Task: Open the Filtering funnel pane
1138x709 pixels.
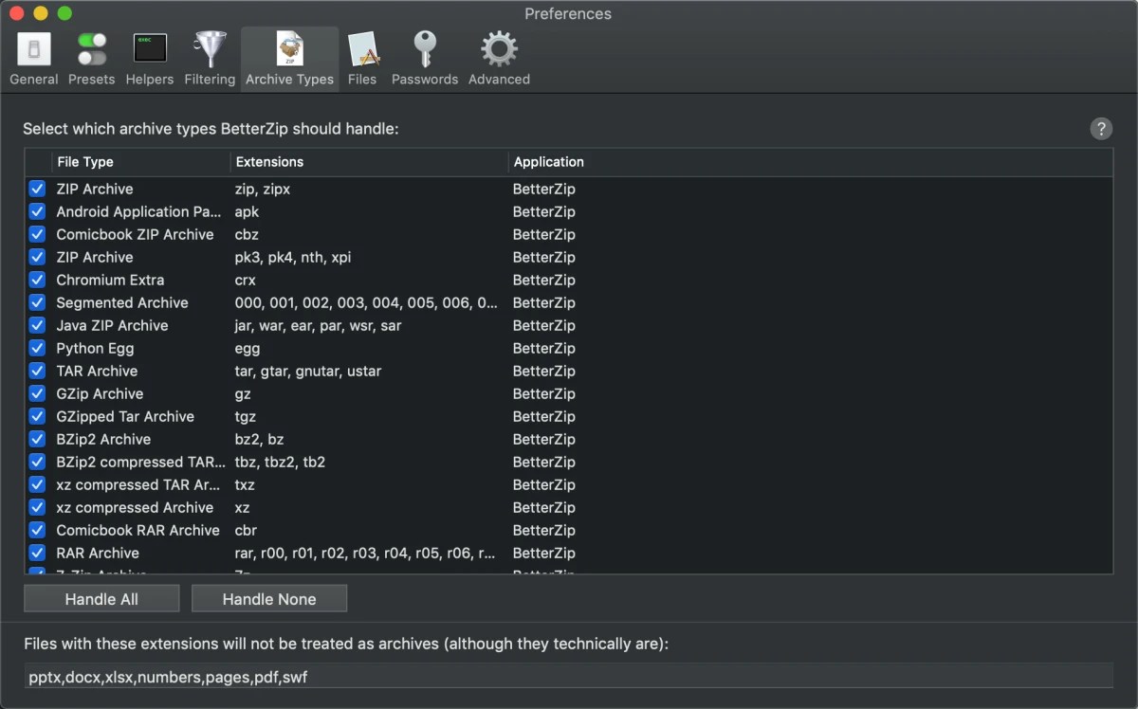Action: [x=210, y=59]
